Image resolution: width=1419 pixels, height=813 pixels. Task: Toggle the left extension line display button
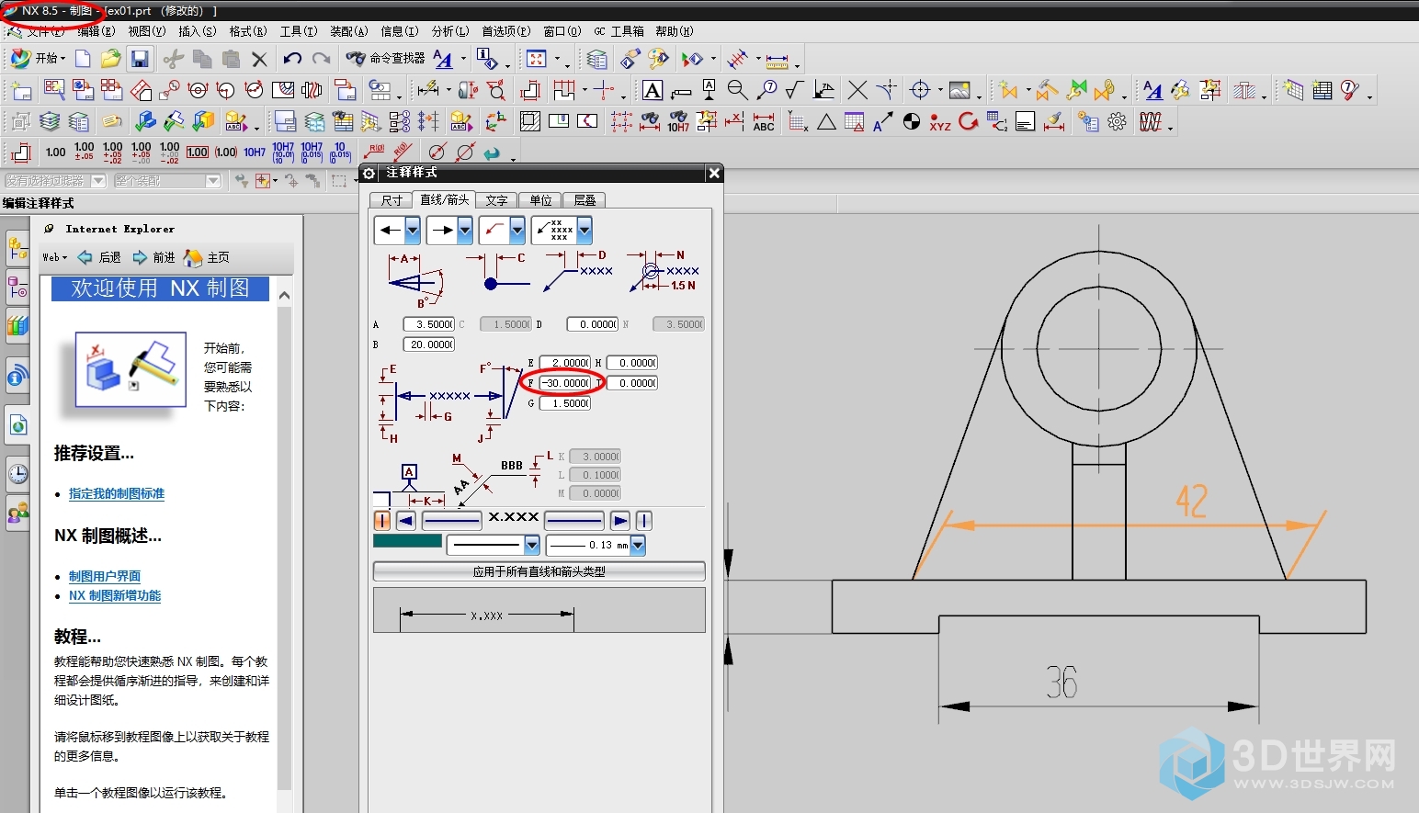click(382, 521)
